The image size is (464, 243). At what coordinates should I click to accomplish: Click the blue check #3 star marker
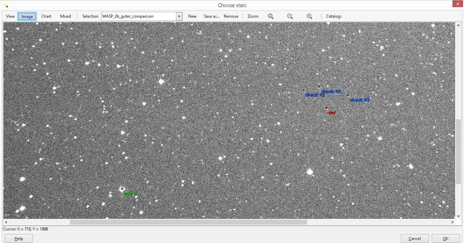[x=348, y=96]
